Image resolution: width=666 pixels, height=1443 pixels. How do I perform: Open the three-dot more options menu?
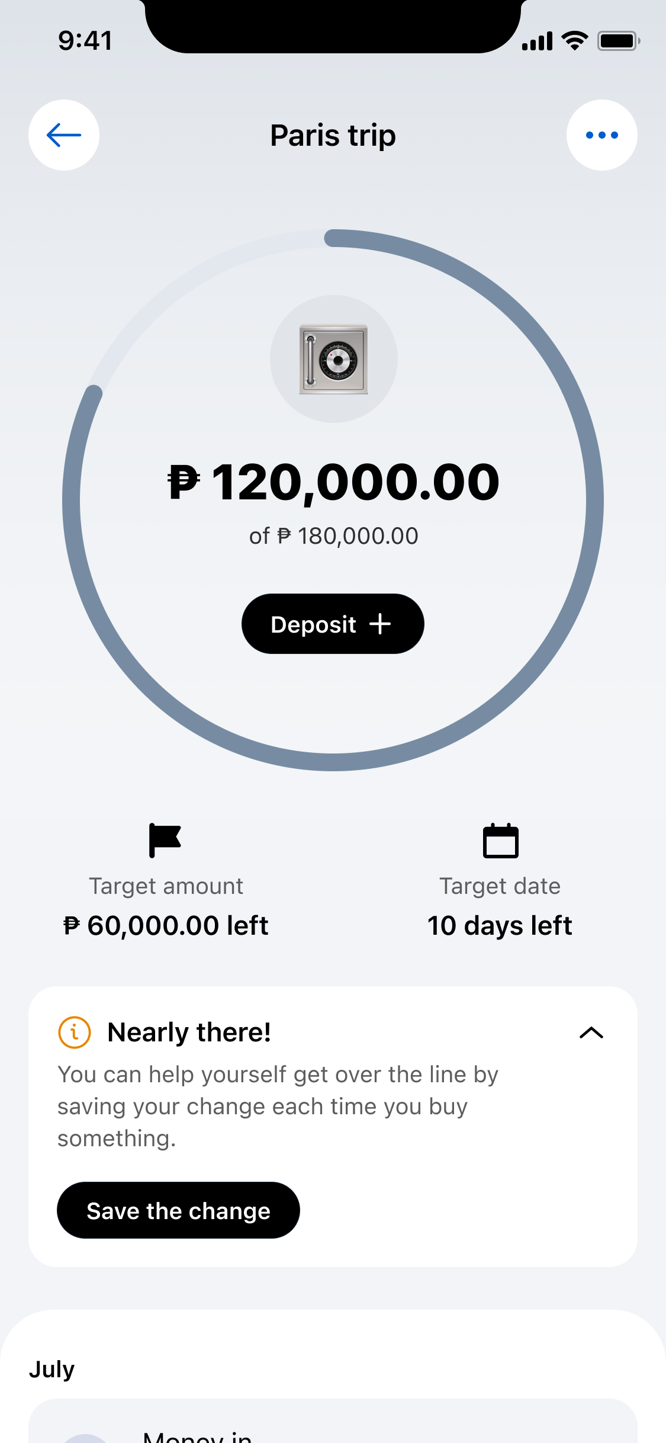tap(601, 135)
